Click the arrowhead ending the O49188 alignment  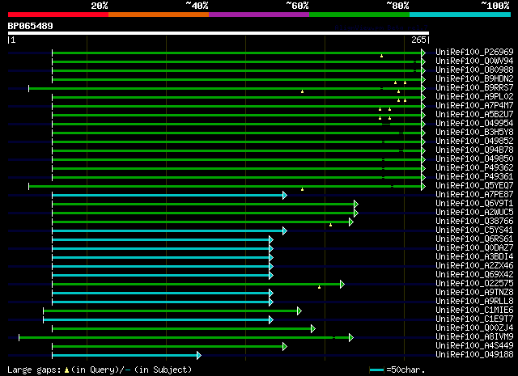tap(199, 356)
